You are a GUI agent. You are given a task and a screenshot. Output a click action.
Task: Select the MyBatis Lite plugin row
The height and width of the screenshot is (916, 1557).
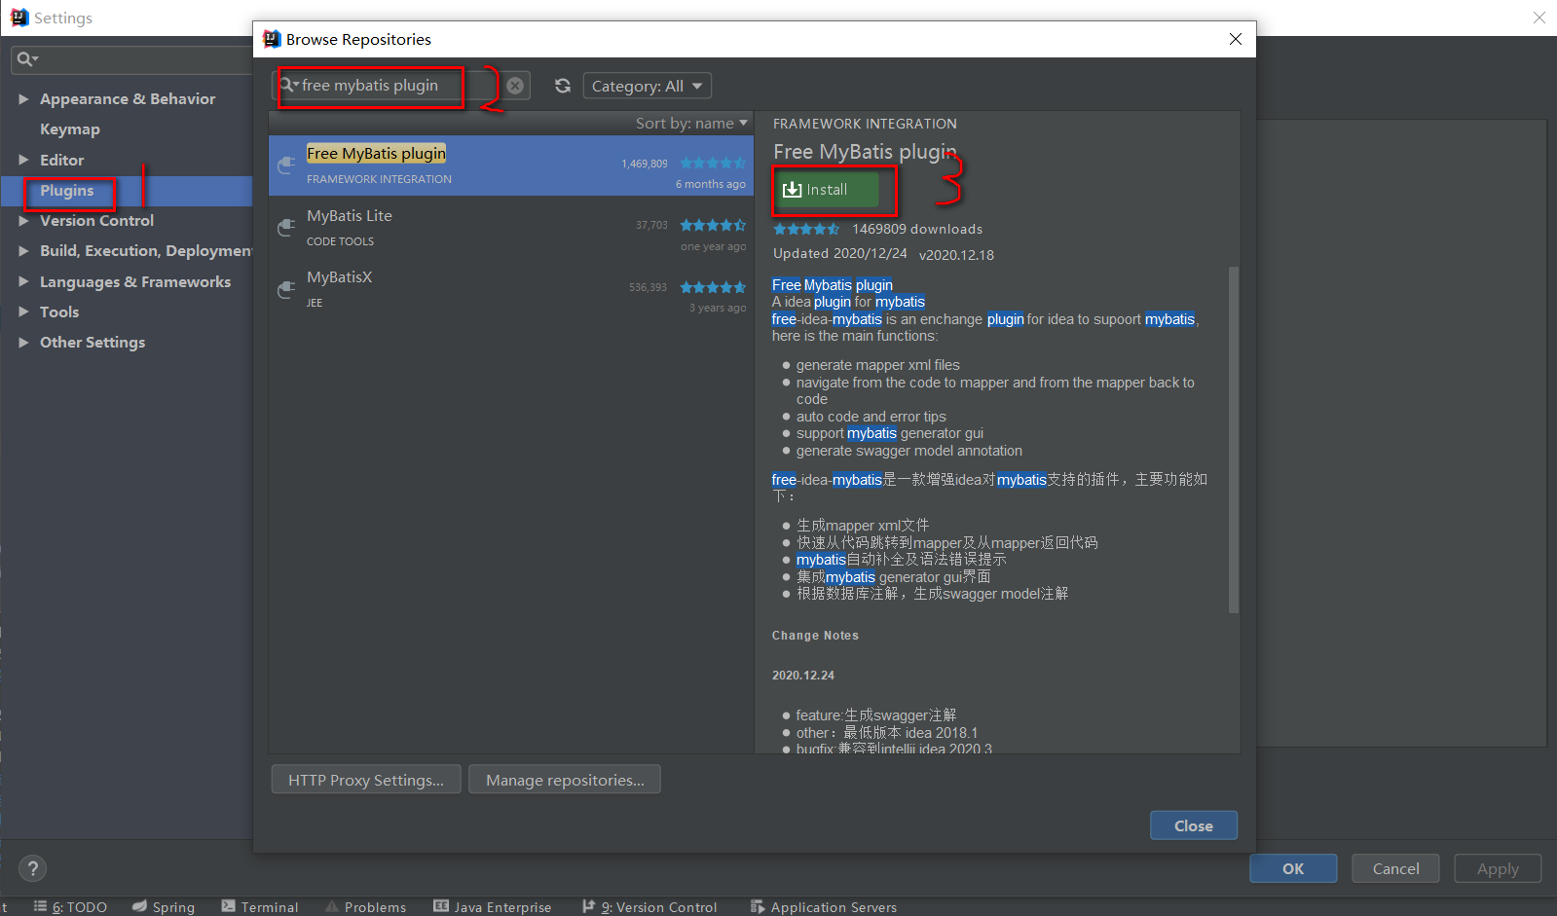pyautogui.click(x=511, y=228)
